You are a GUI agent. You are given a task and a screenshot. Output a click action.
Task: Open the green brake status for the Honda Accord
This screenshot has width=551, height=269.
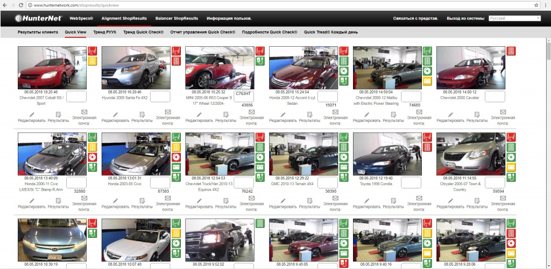point(344,71)
